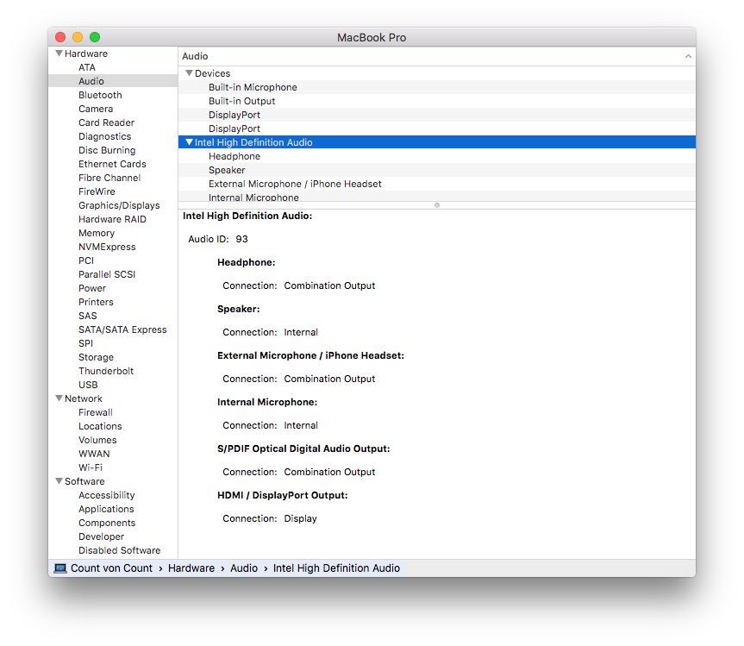Screen dimensions: 744x646
Task: Select ATA in the sidebar
Action: pos(87,67)
